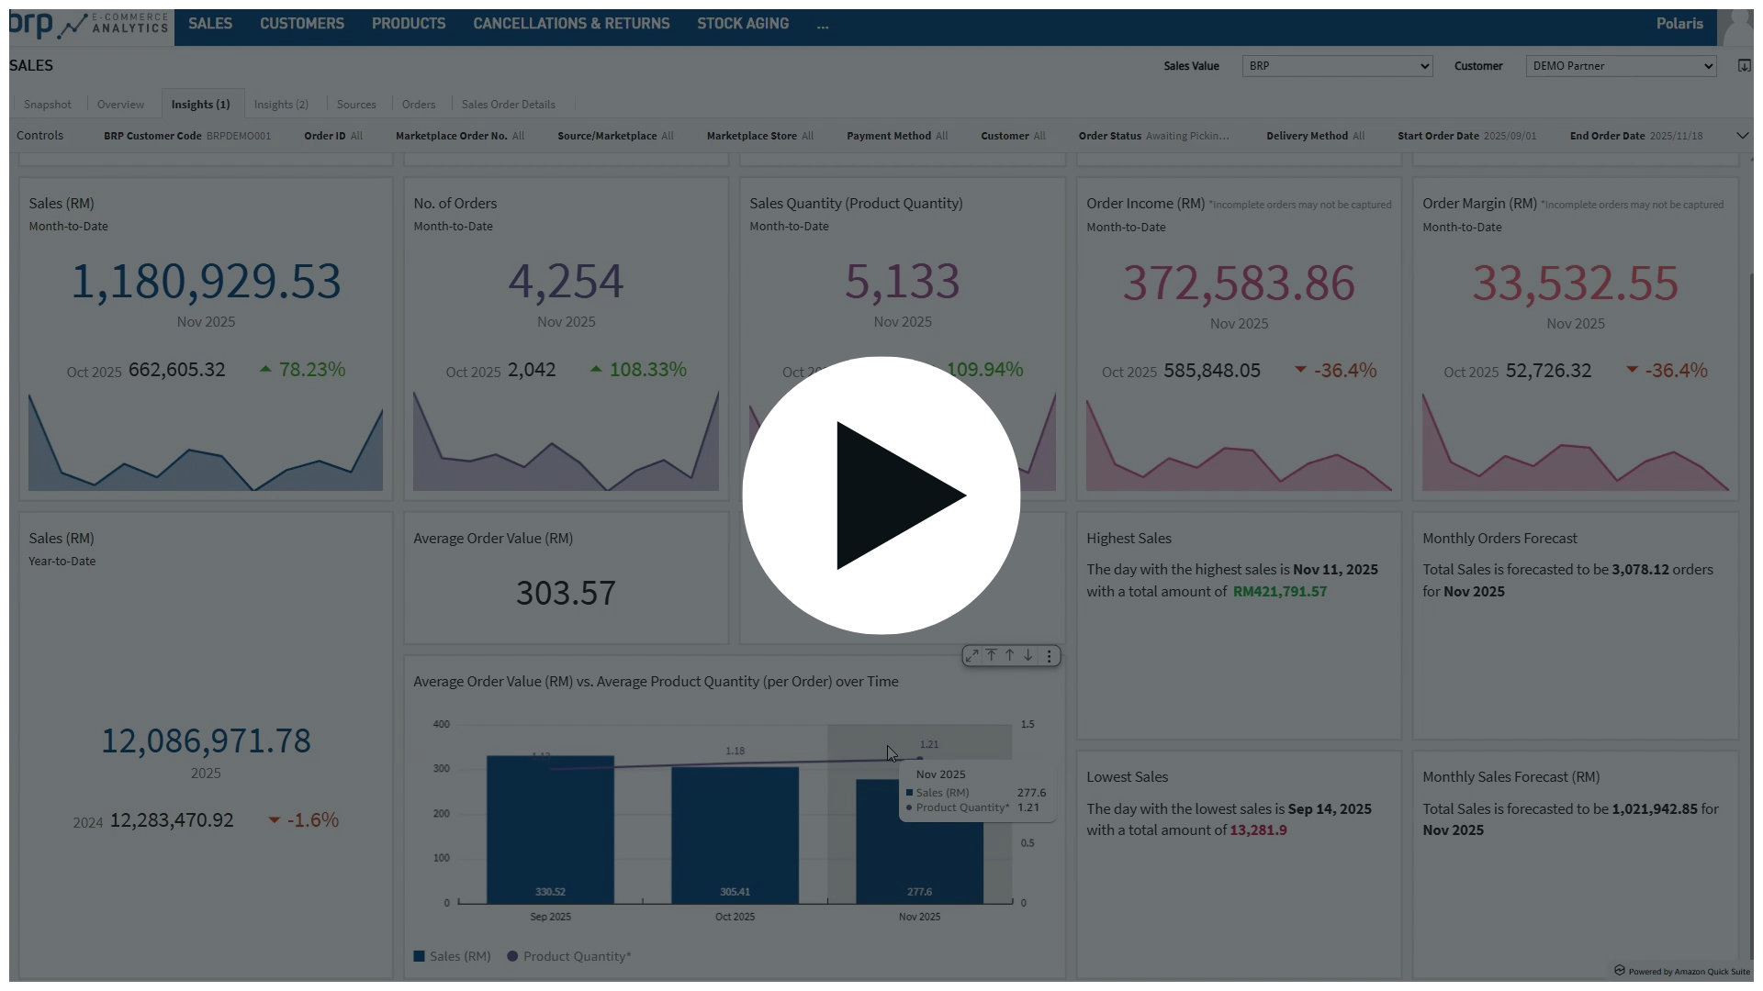
Task: Open the chart's three-dot options menu
Action: pyautogui.click(x=1049, y=656)
